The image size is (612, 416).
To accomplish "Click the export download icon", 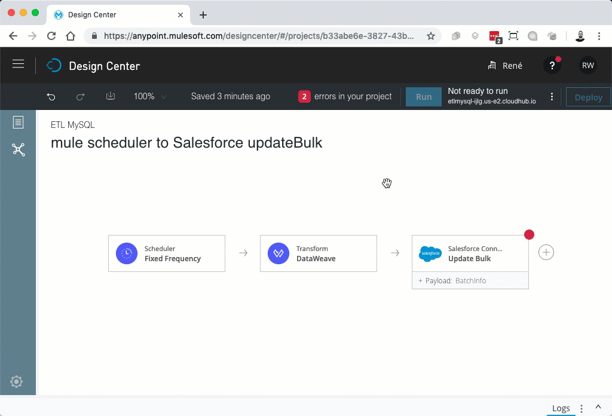I will (111, 96).
